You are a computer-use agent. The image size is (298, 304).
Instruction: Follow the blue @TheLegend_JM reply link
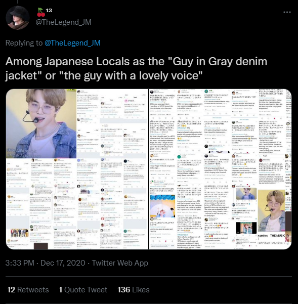[72, 43]
